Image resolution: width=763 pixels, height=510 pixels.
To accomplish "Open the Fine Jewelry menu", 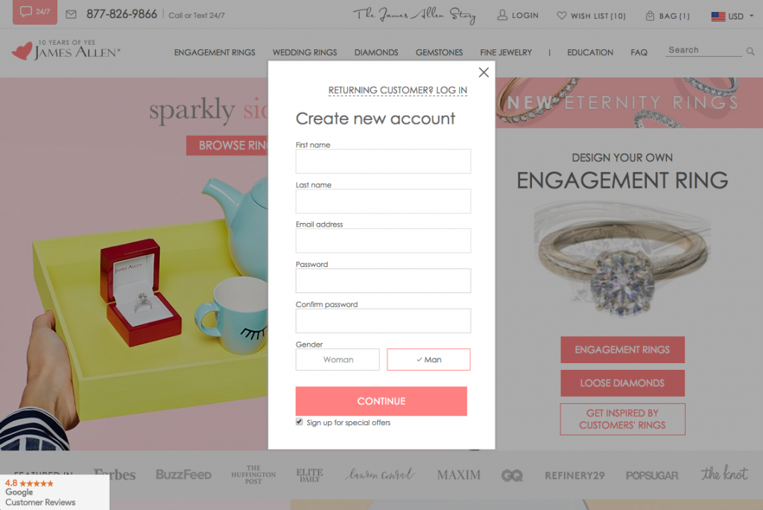I will coord(506,52).
